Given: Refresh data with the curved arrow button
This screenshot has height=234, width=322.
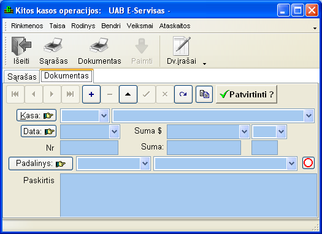Looking at the screenshot, I should [x=183, y=94].
